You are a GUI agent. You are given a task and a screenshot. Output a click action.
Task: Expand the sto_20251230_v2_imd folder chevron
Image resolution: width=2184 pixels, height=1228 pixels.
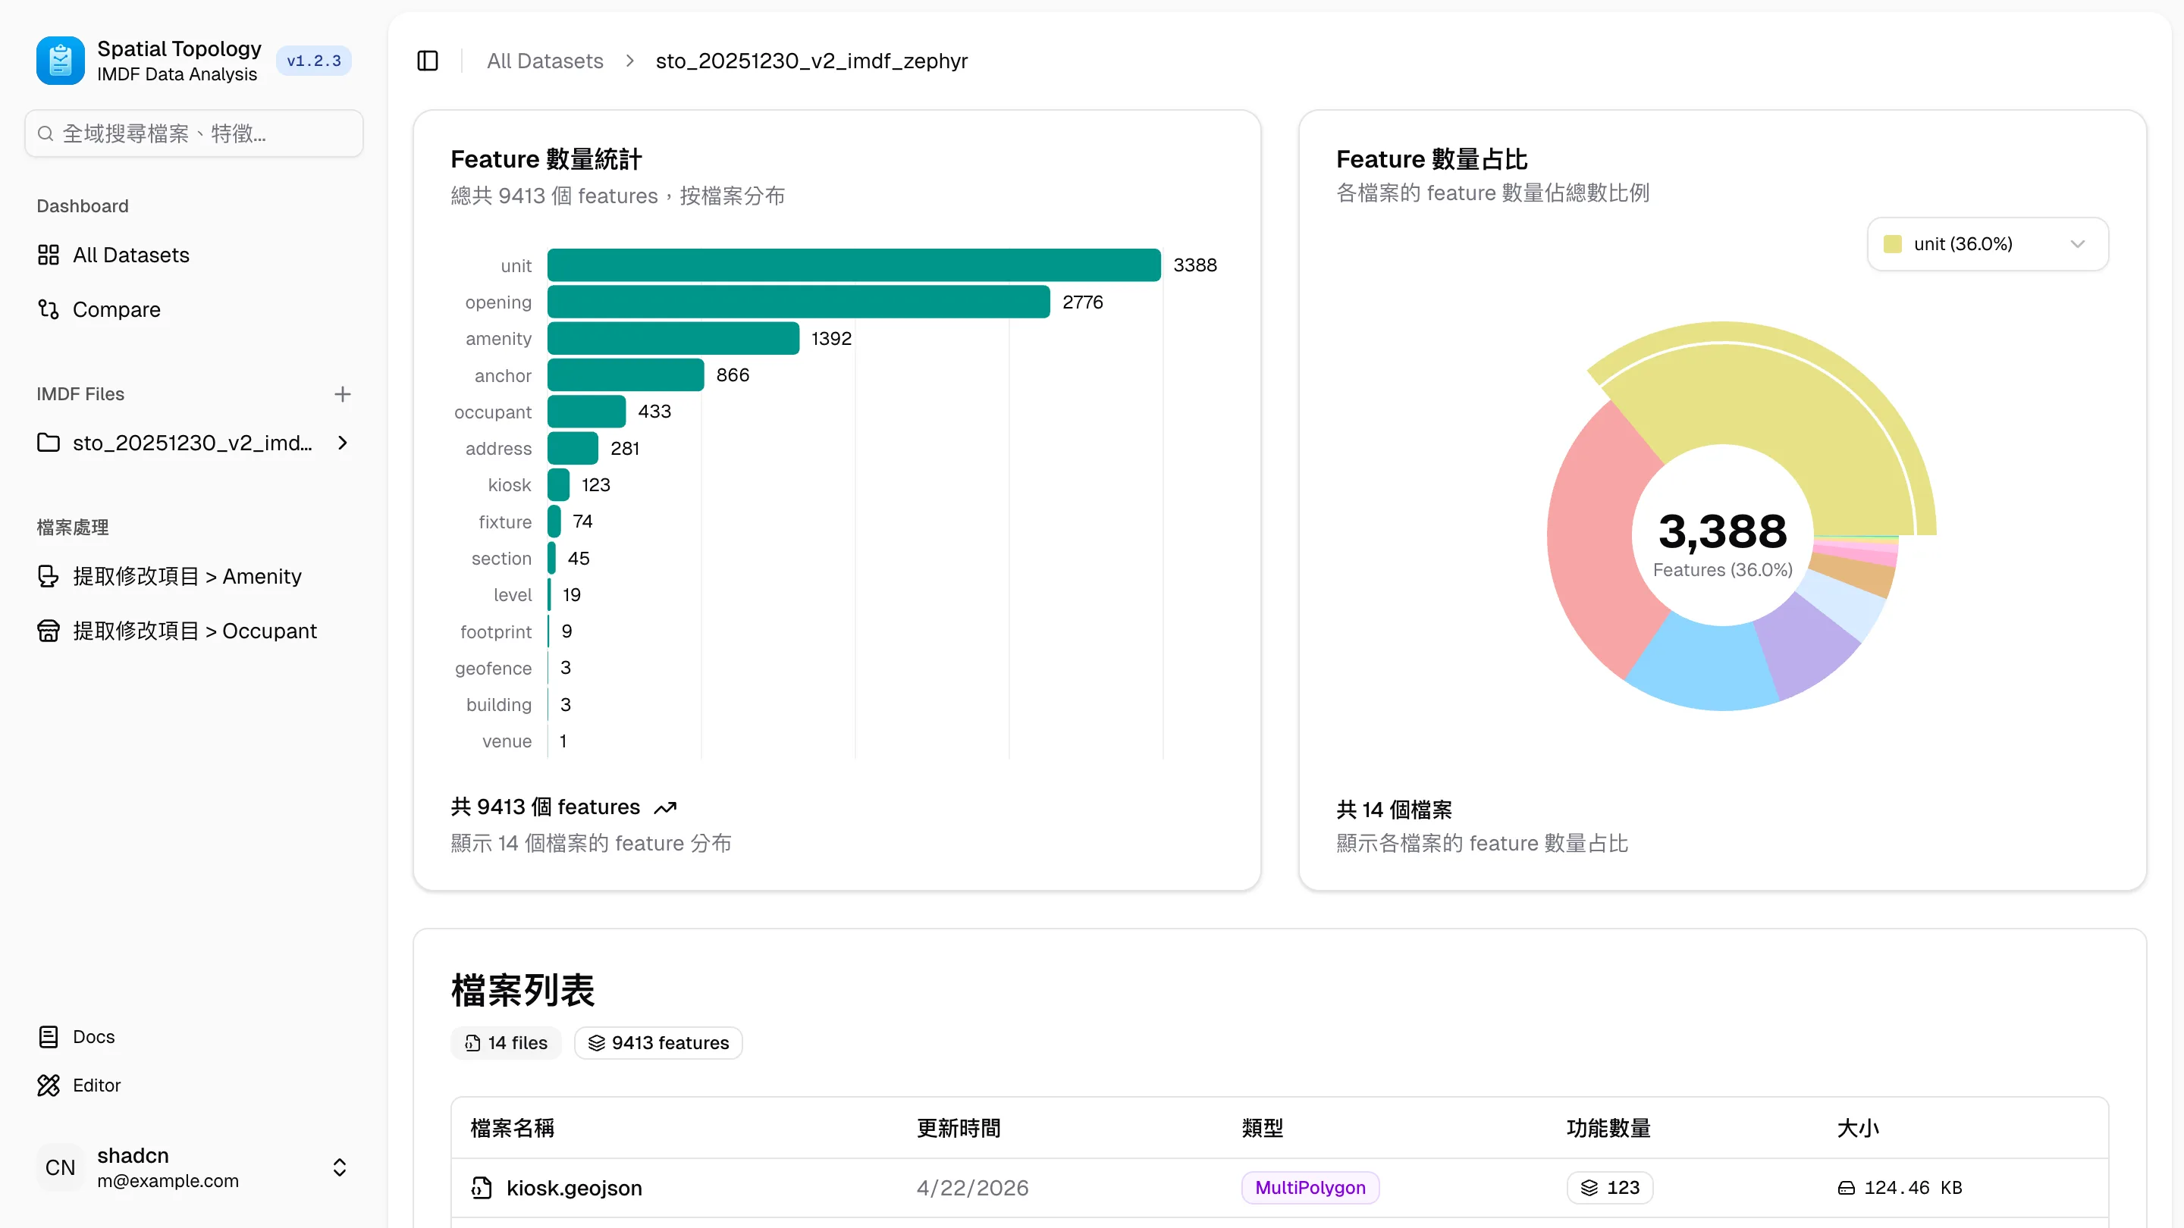click(343, 443)
